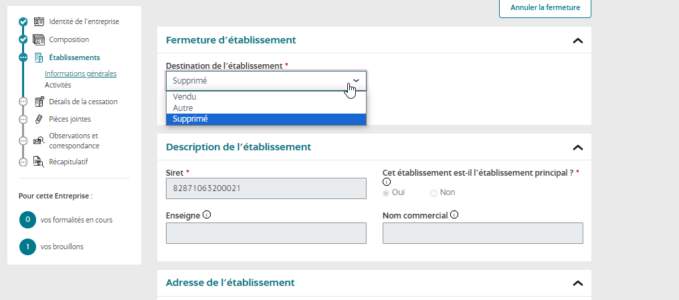
Task: Collapse the Description de l'établissement section
Action: click(x=578, y=148)
